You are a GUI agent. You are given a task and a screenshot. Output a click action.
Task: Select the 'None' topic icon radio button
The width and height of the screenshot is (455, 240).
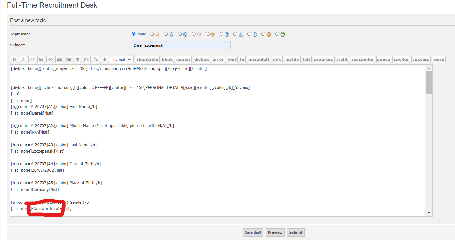[x=134, y=34]
